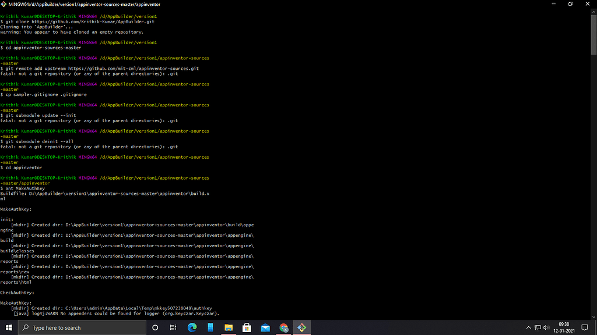The height and width of the screenshot is (335, 597).
Task: Click the scrollbar down arrow
Action: click(594, 317)
